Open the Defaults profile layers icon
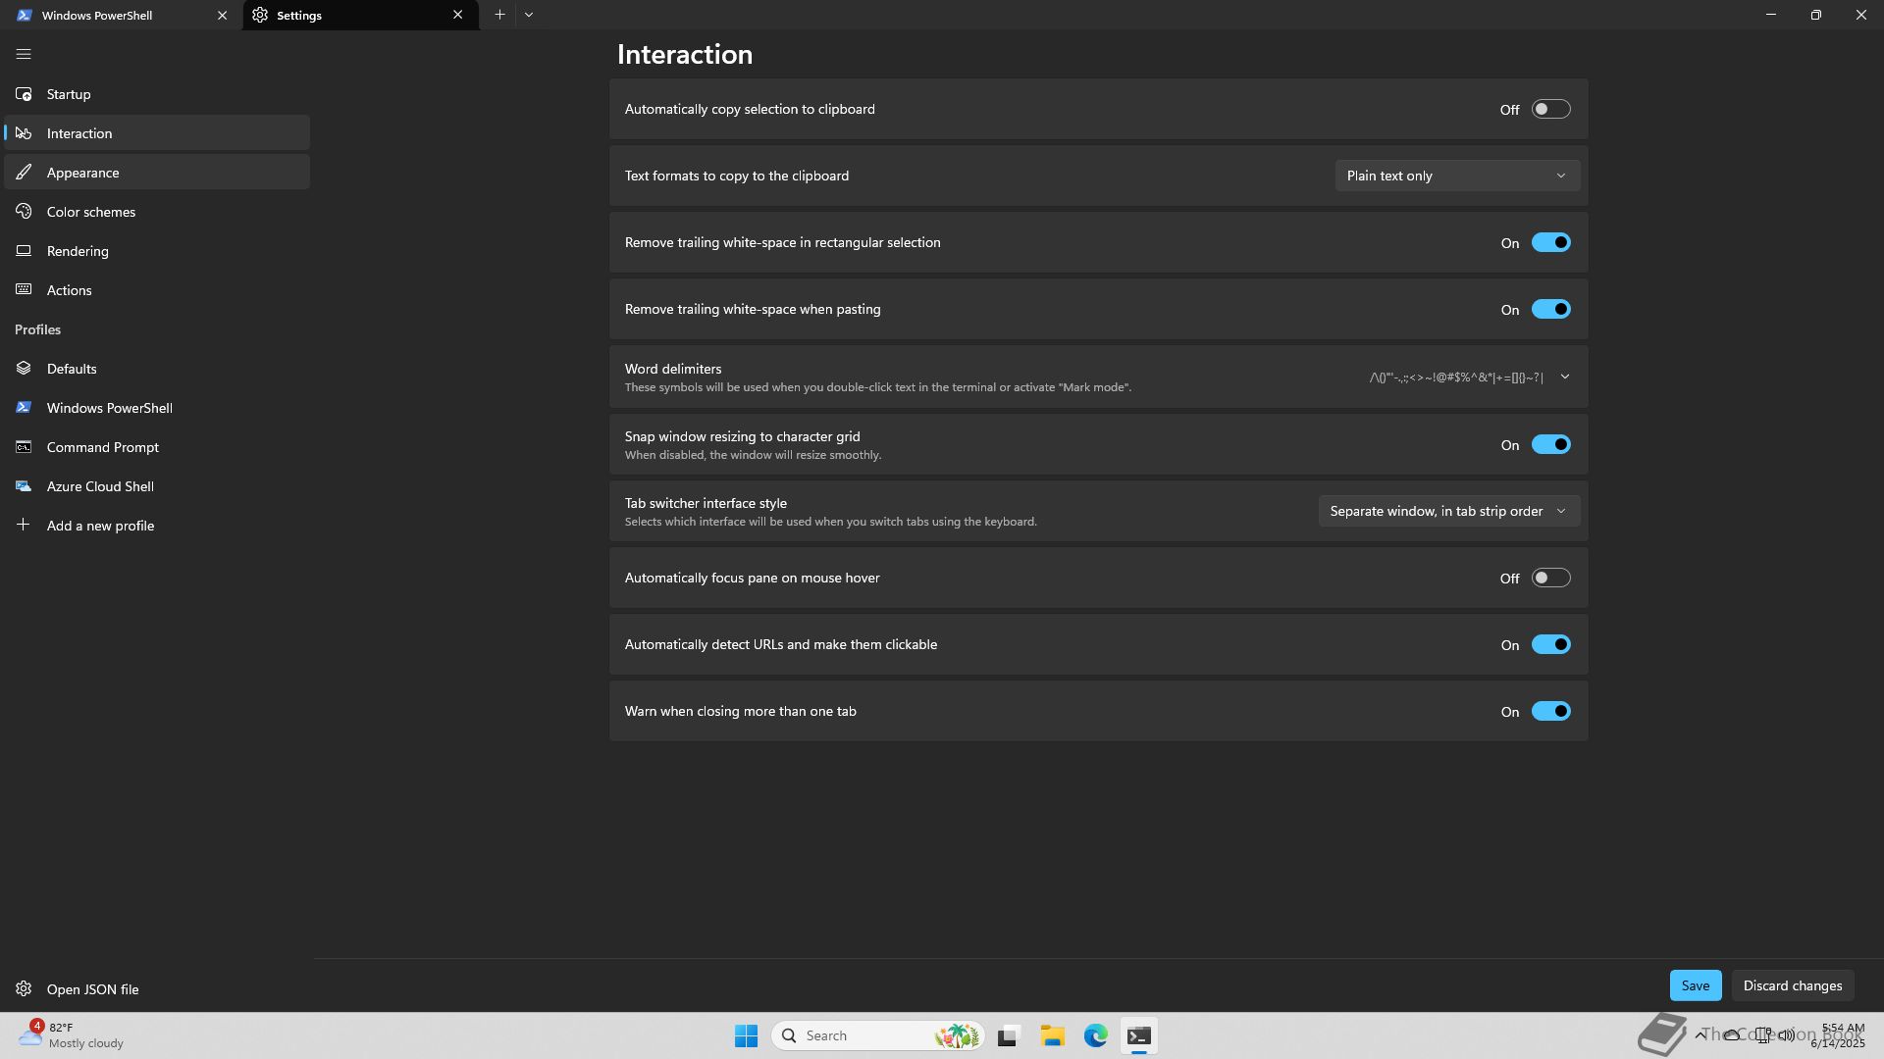The image size is (1884, 1059). [x=24, y=369]
